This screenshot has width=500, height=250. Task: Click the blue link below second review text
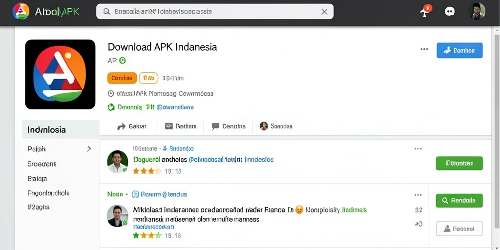click(153, 227)
